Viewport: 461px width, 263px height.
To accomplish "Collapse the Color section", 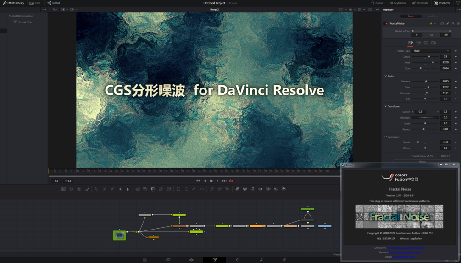I will [x=386, y=76].
